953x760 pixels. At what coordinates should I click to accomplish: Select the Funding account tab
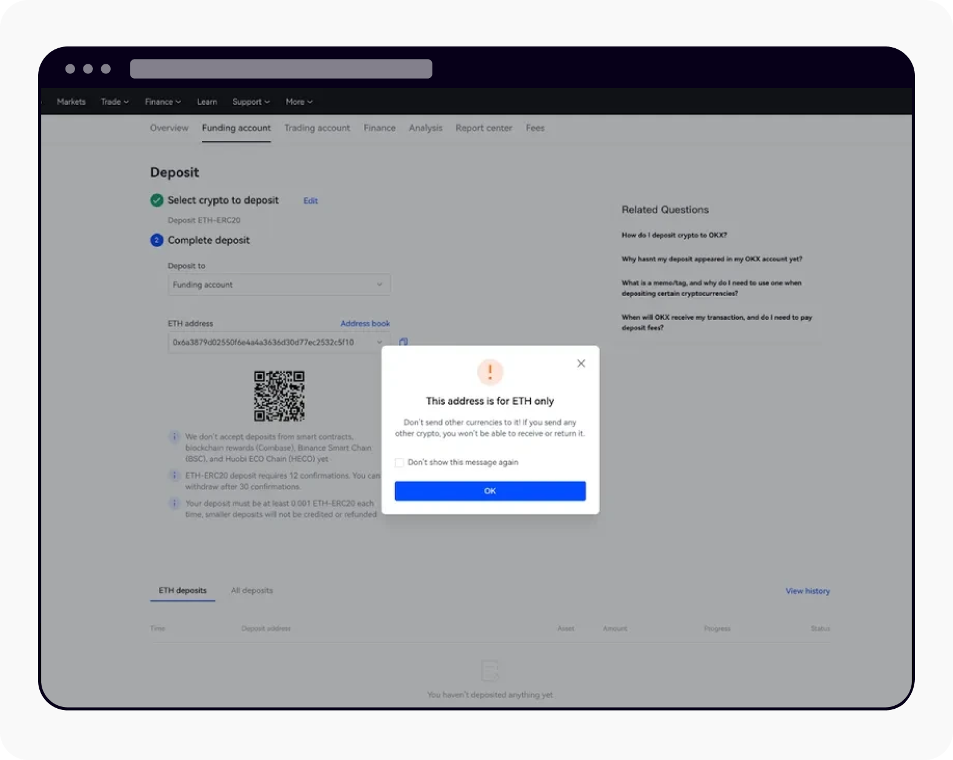236,128
